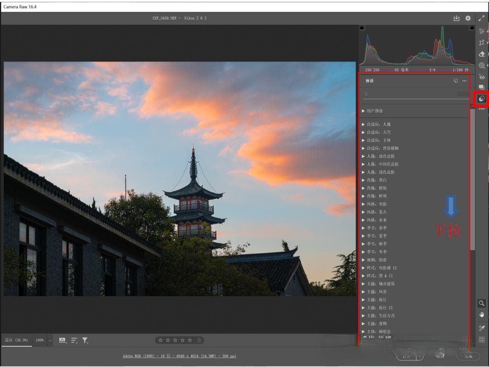The image size is (489, 367).
Task: Open the zoom level dropdown arrow
Action: [x=50, y=340]
